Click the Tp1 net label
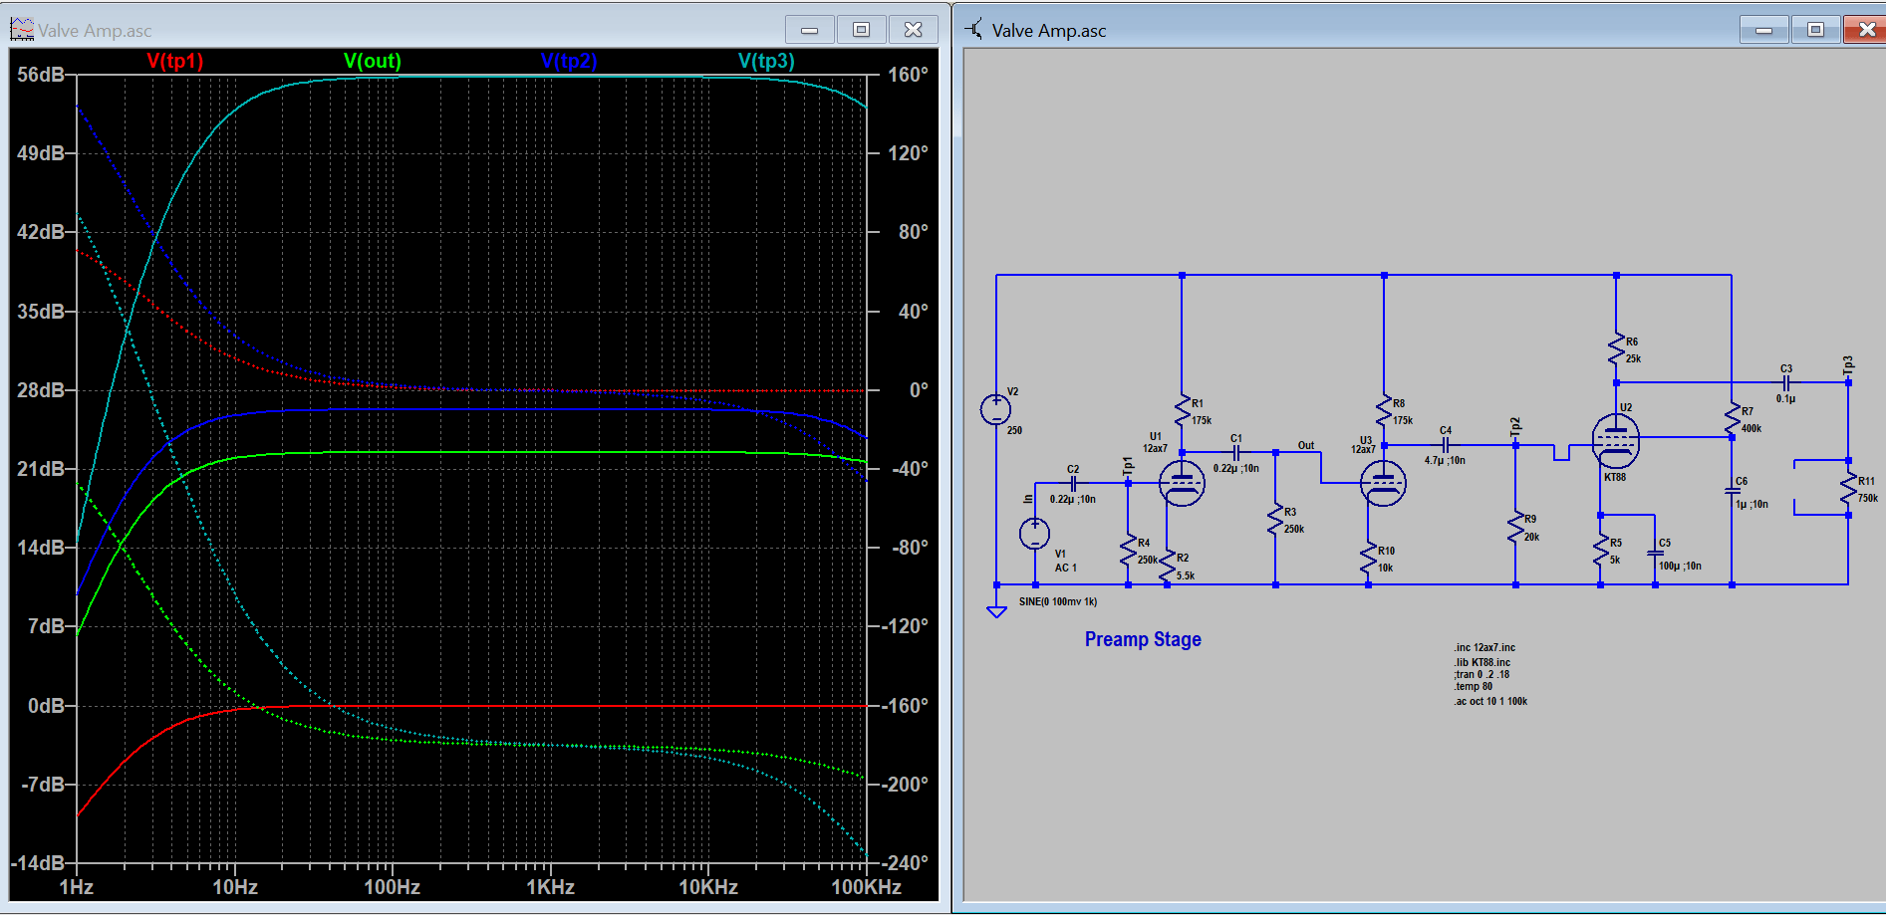This screenshot has height=916, width=1886. click(x=1128, y=465)
